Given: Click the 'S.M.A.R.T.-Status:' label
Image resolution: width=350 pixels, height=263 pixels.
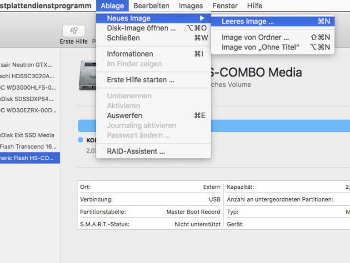Looking at the screenshot, I should pos(105,224).
